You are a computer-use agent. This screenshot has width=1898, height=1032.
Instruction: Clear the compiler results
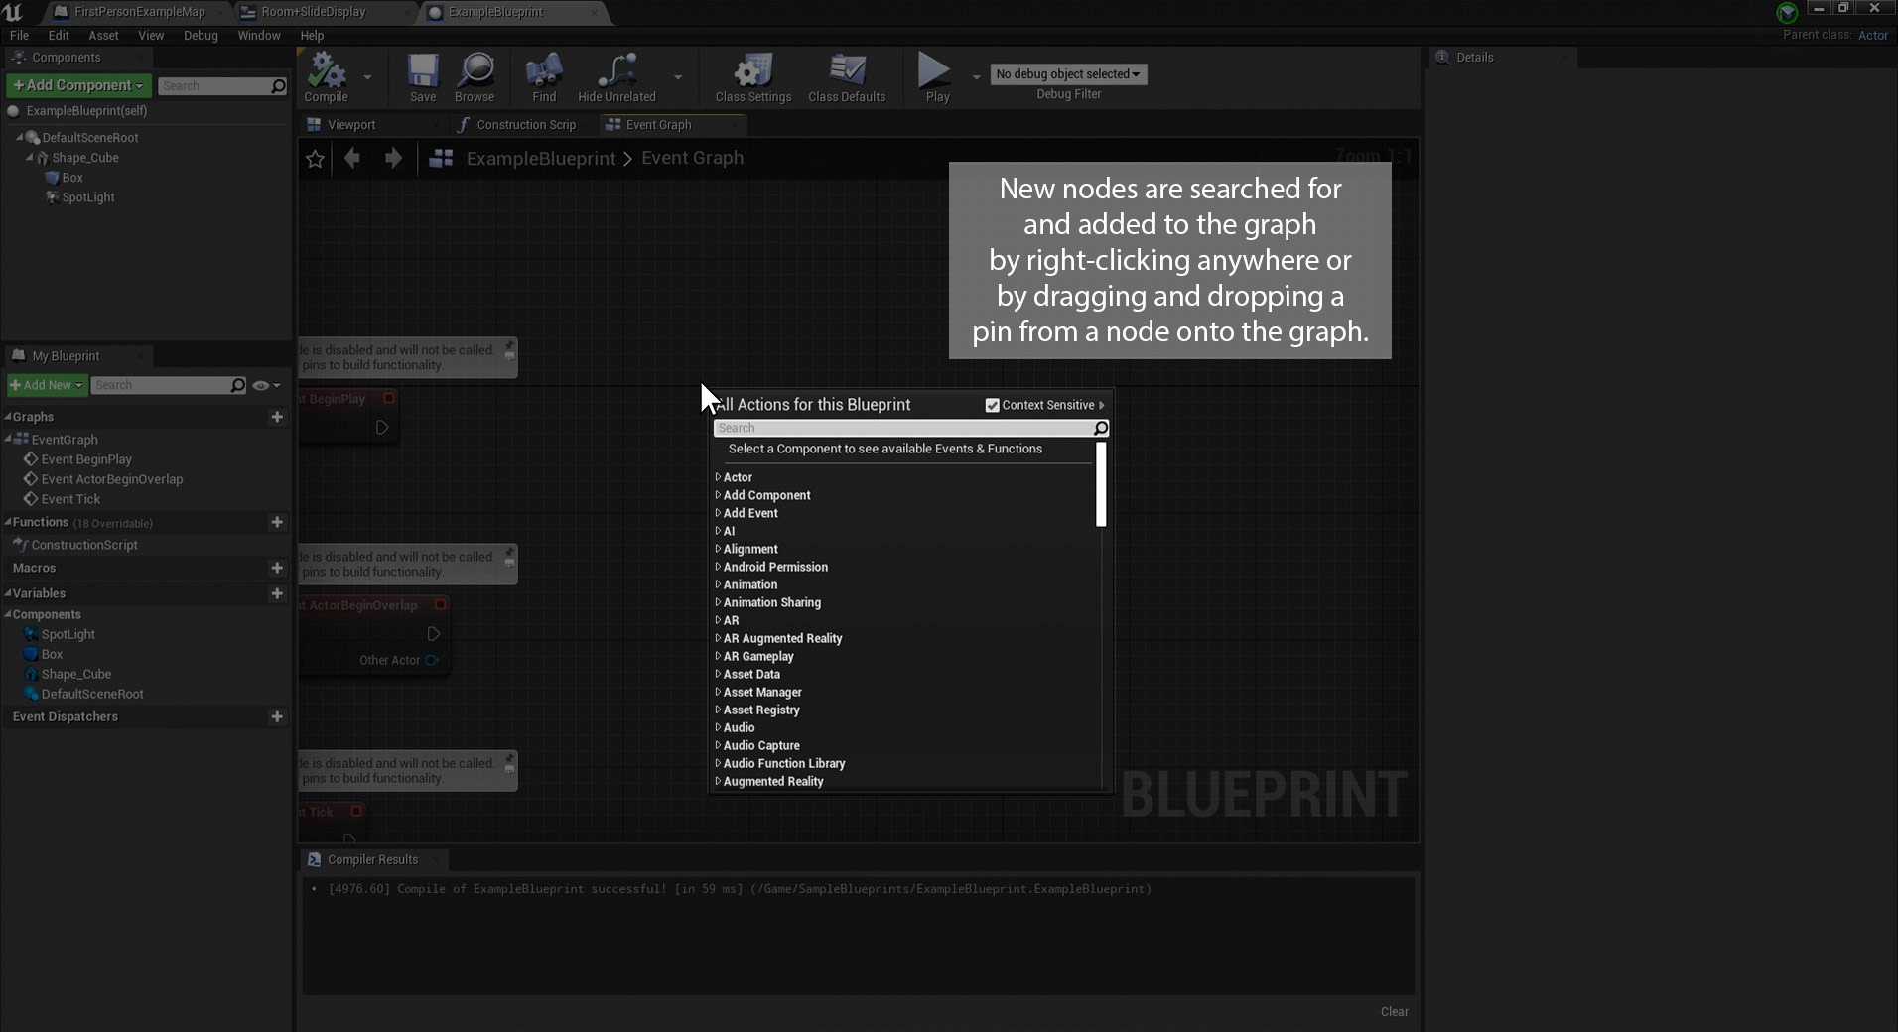tap(1394, 1011)
